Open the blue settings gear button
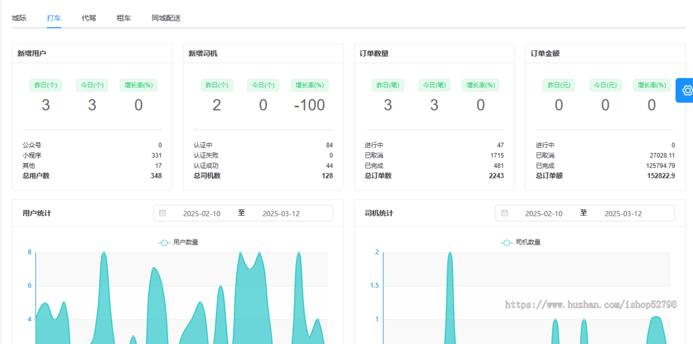Screen dimensions: 693x344 click(x=685, y=90)
